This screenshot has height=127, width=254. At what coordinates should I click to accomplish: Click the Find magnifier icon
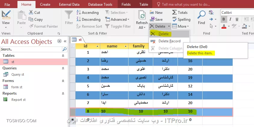[201, 15]
